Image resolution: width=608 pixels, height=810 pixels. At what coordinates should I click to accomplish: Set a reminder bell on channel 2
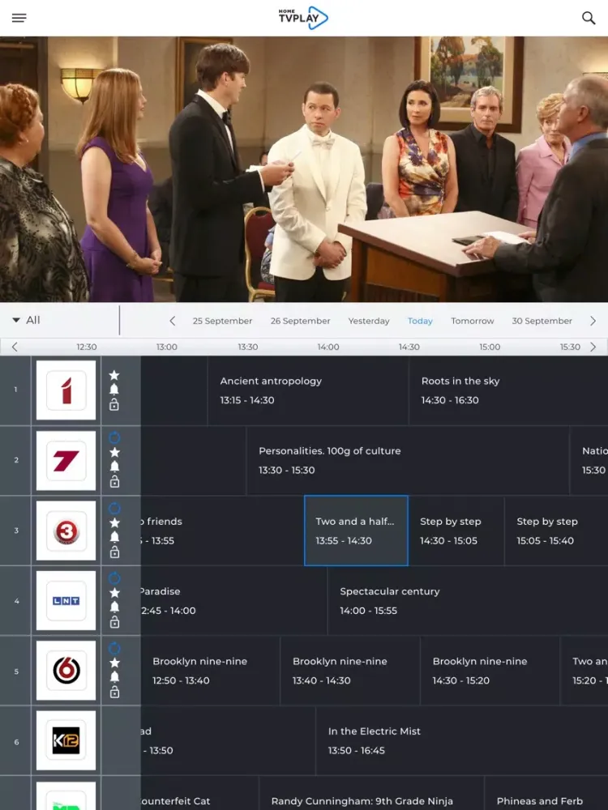[114, 467]
